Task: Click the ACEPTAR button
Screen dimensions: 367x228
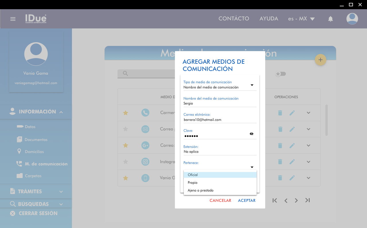Action: (247, 200)
